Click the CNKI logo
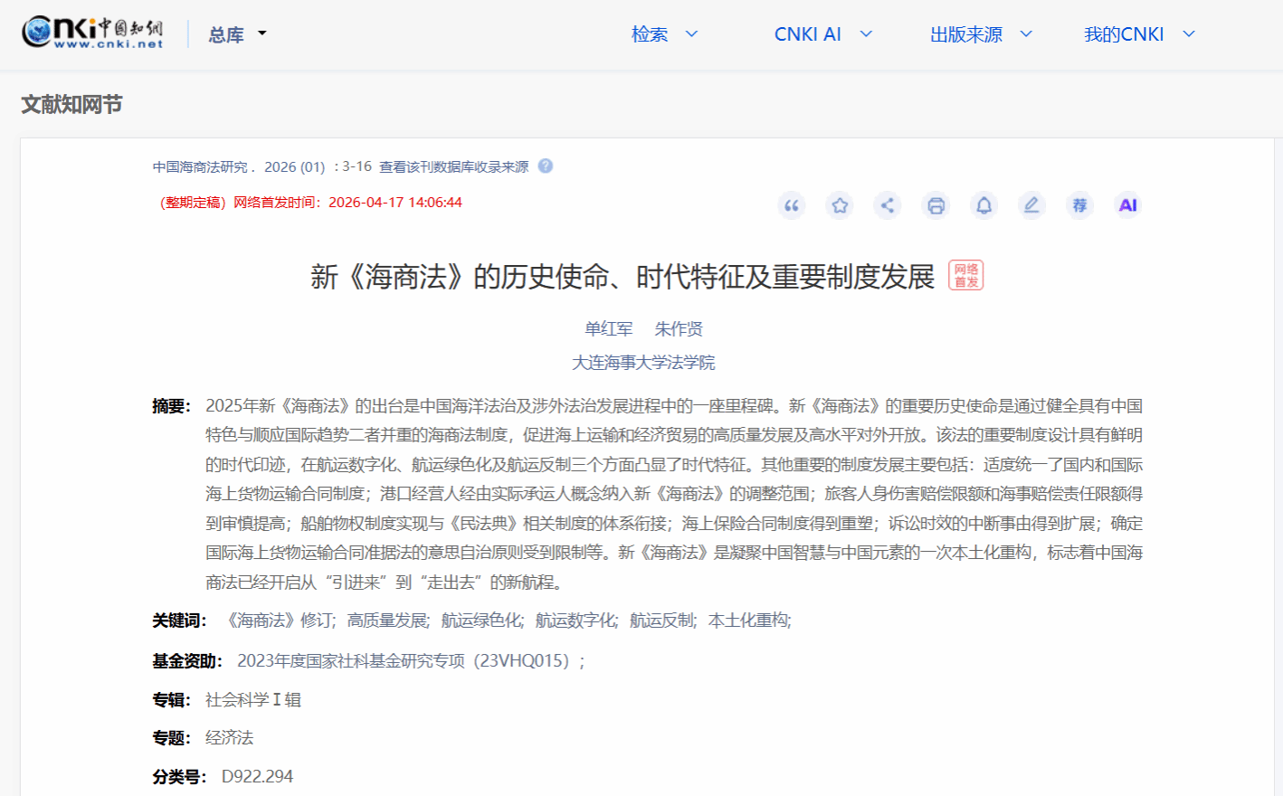Image resolution: width=1283 pixels, height=796 pixels. [92, 33]
